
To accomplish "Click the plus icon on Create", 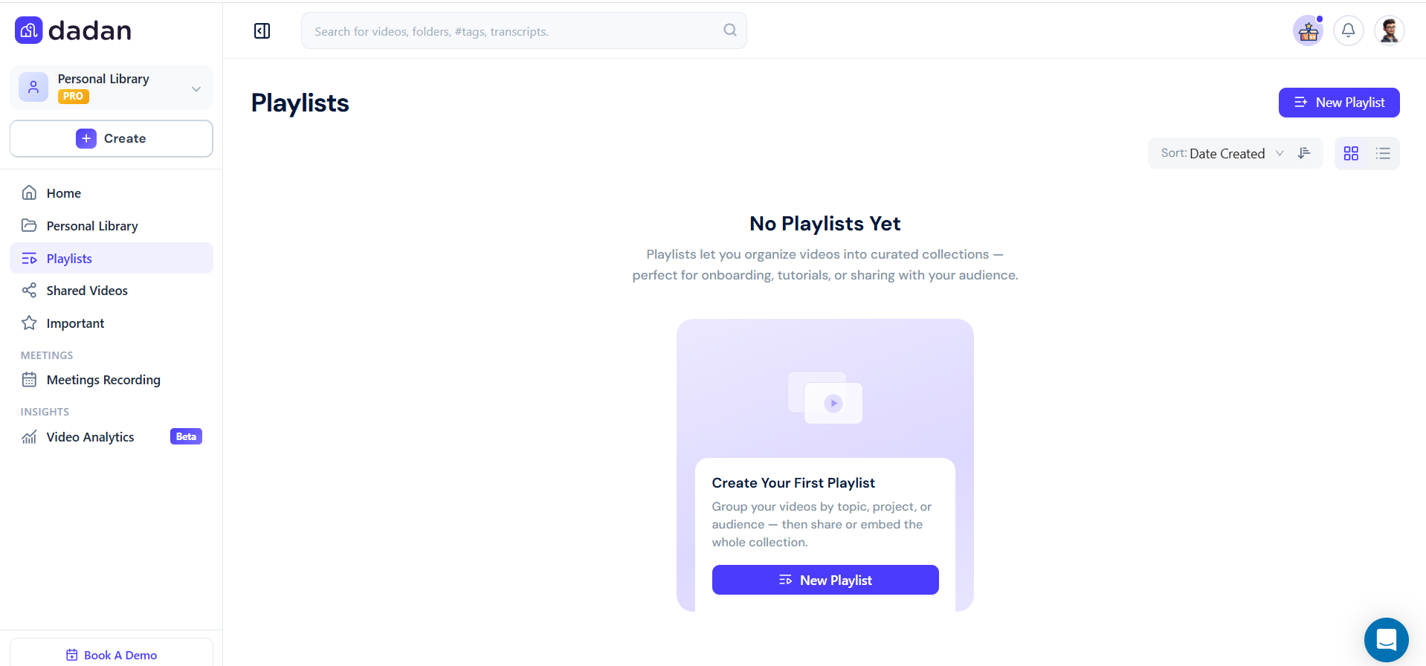I will (x=86, y=138).
